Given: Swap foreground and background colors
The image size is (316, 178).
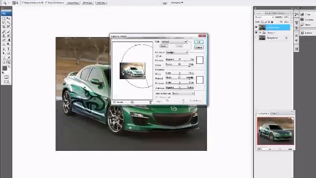Looking at the screenshot, I should [x=9, y=67].
